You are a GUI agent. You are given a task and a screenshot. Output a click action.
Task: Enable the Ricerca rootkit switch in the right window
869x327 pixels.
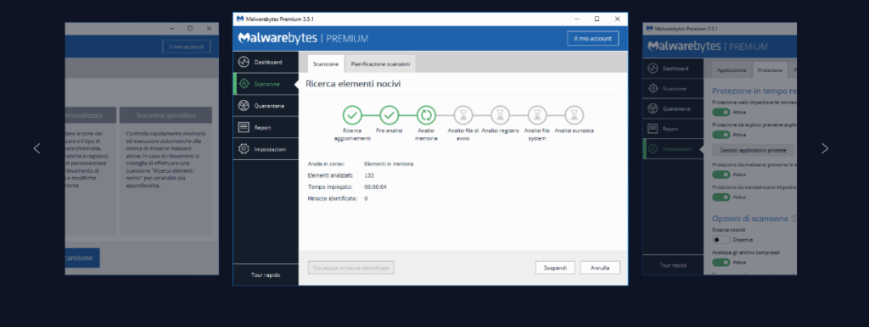(721, 240)
